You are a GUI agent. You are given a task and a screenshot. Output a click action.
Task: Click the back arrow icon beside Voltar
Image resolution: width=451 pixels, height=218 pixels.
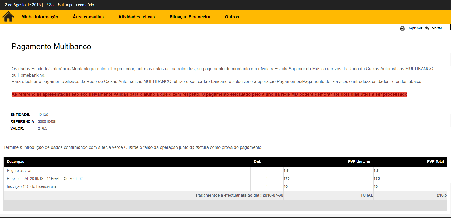pyautogui.click(x=427, y=28)
